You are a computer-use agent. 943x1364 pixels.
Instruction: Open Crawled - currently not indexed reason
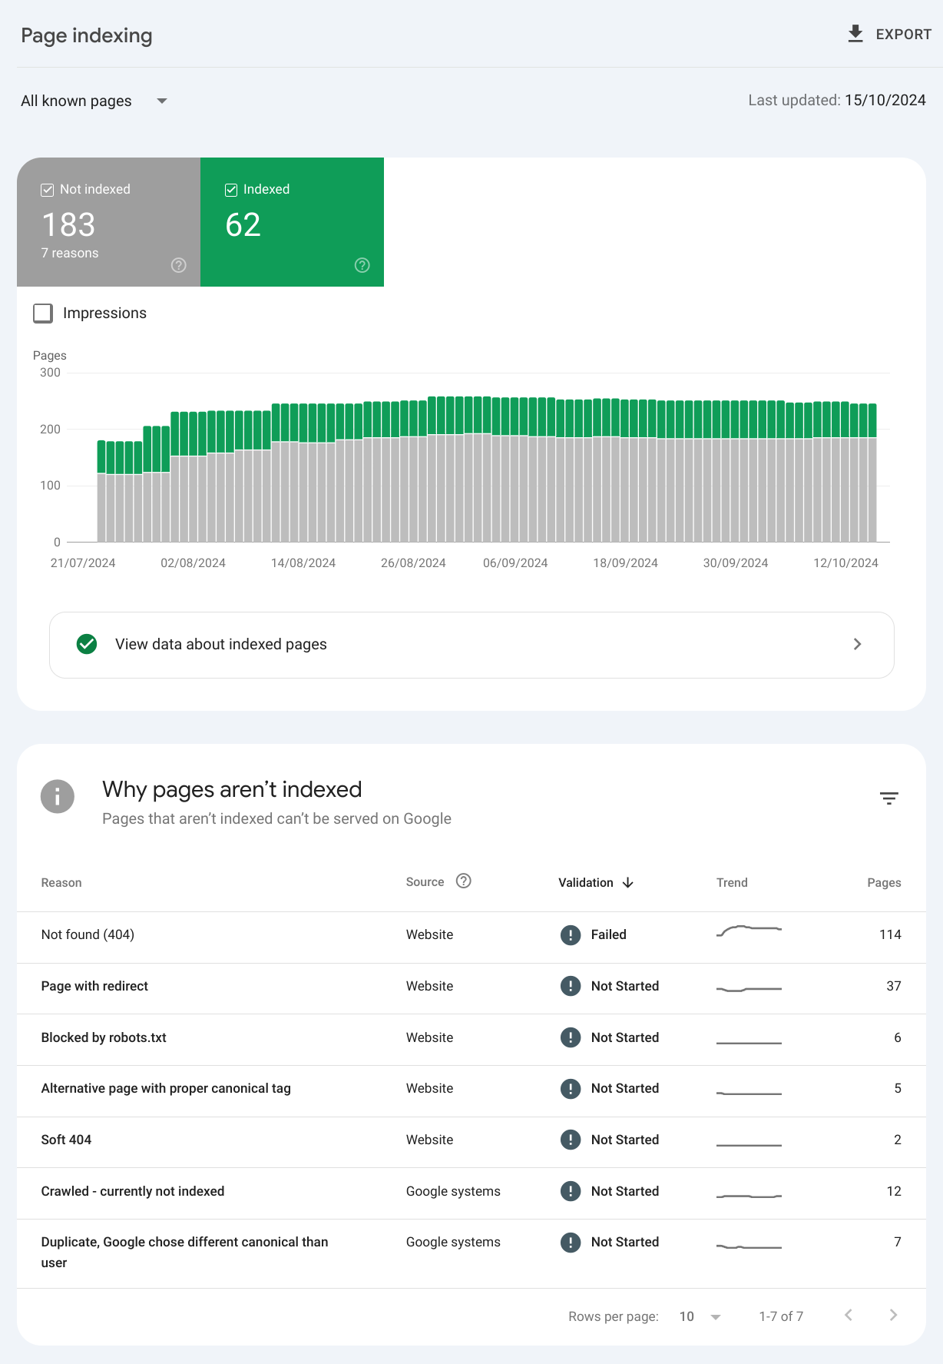(133, 1191)
